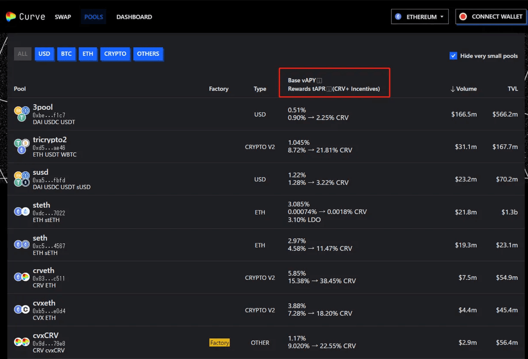This screenshot has width=528, height=359.
Task: Click the seth pool token icons
Action: [x=22, y=245]
